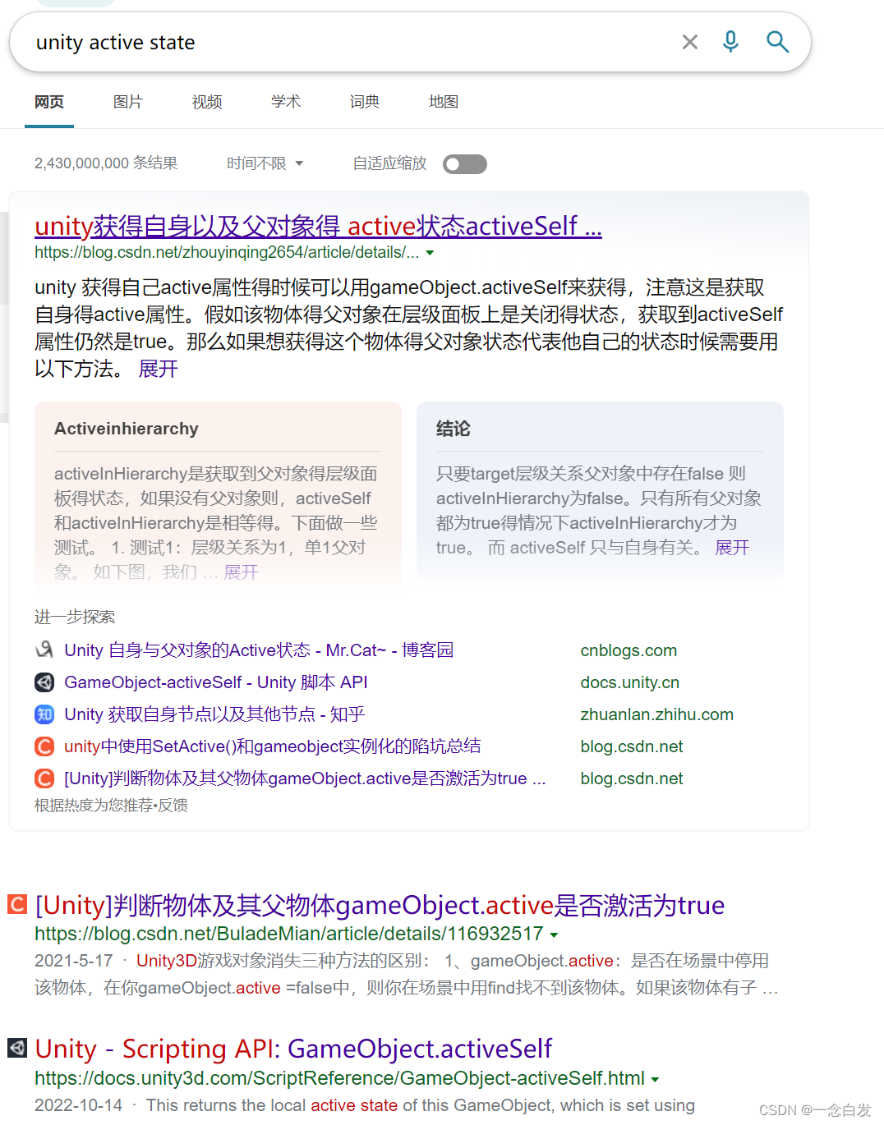The height and width of the screenshot is (1125, 884).
Task: Open GameObject-activeSelf Unity 脚本 API link
Action: [216, 682]
